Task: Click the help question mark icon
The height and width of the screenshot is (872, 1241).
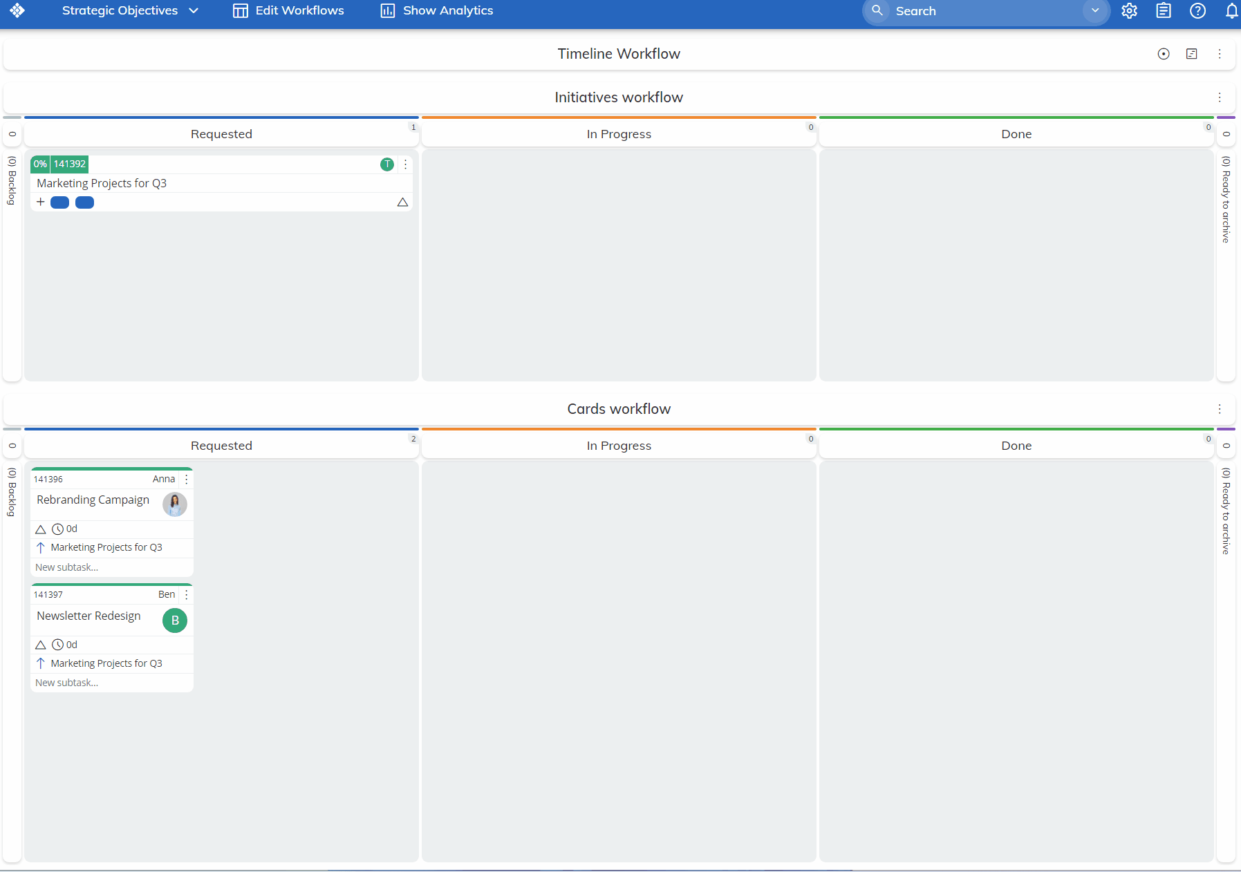Action: click(x=1198, y=11)
